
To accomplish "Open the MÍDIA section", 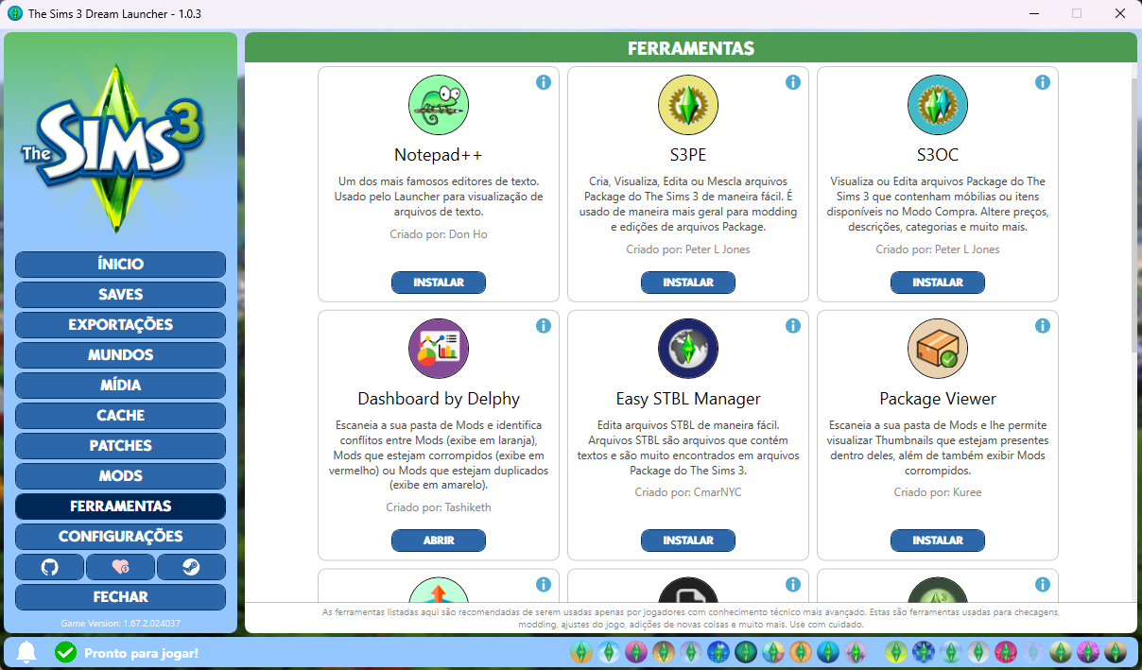I will tap(120, 386).
